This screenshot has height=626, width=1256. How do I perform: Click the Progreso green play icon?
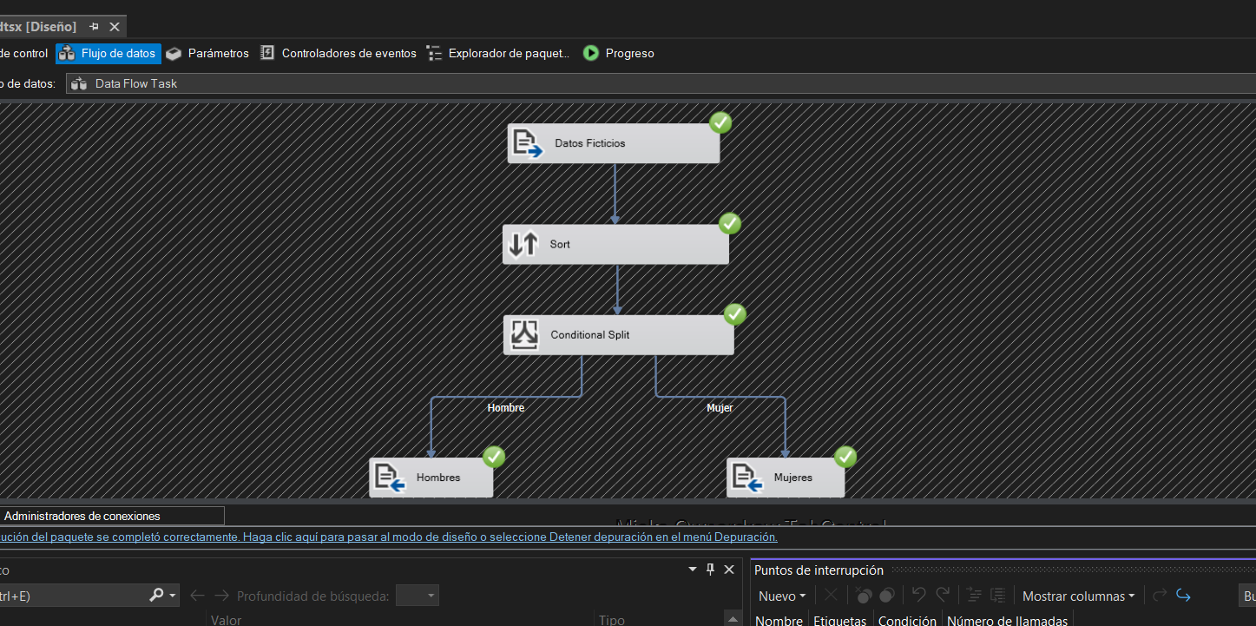590,53
